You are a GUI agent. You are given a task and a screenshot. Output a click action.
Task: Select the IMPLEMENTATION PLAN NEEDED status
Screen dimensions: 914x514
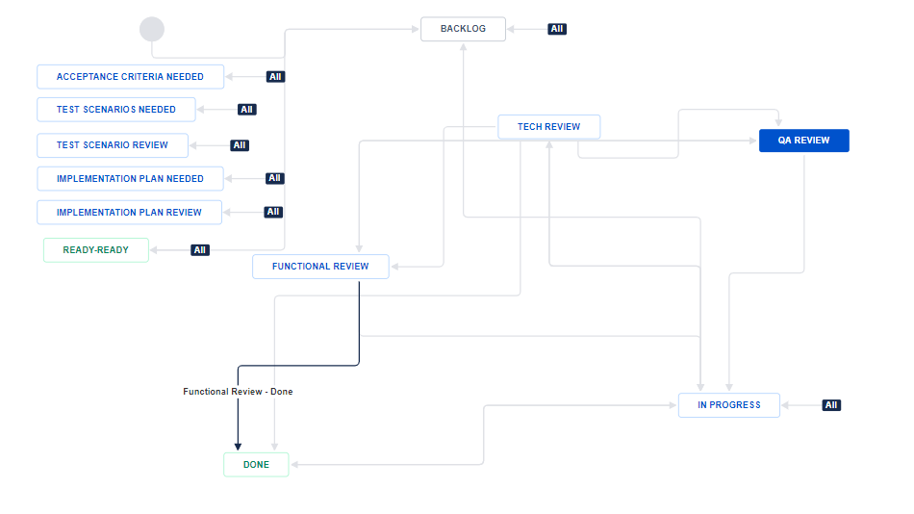click(131, 179)
